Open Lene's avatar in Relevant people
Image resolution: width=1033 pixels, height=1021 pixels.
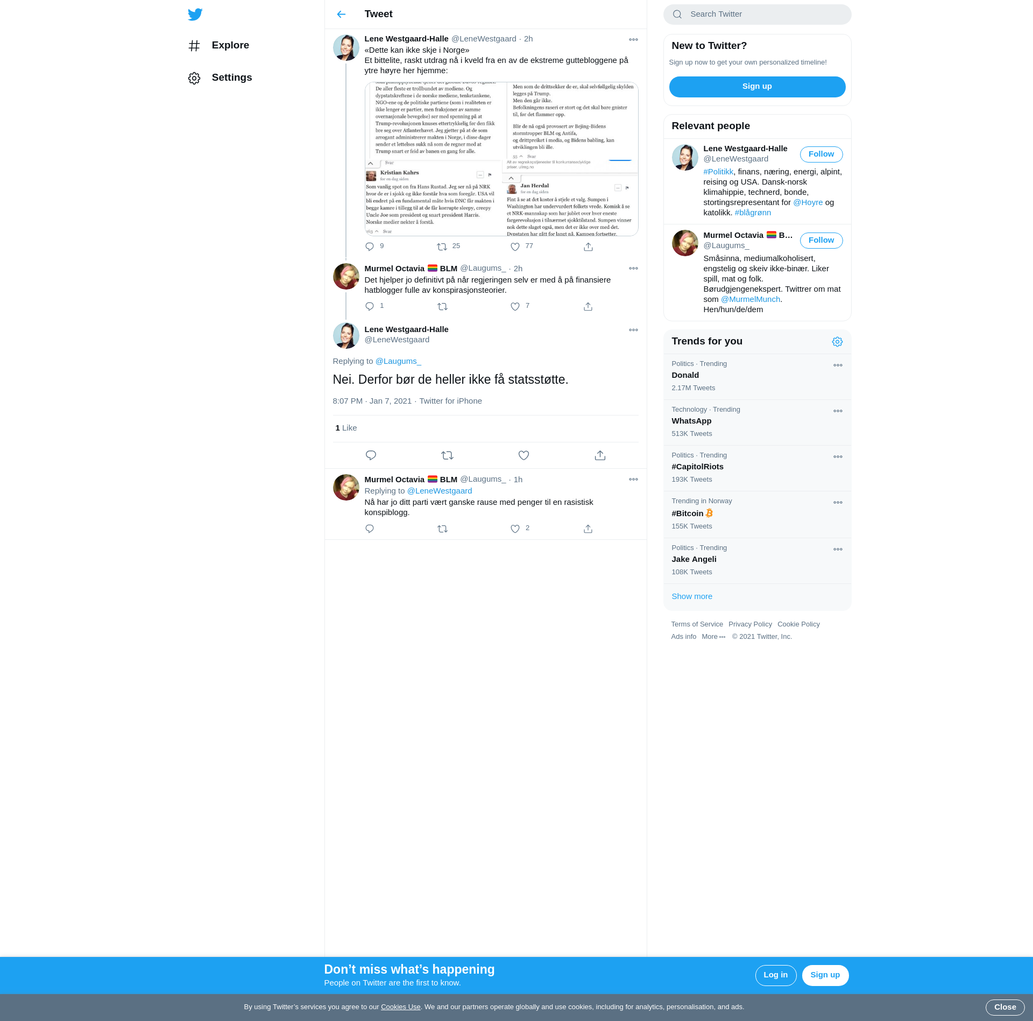pos(685,157)
